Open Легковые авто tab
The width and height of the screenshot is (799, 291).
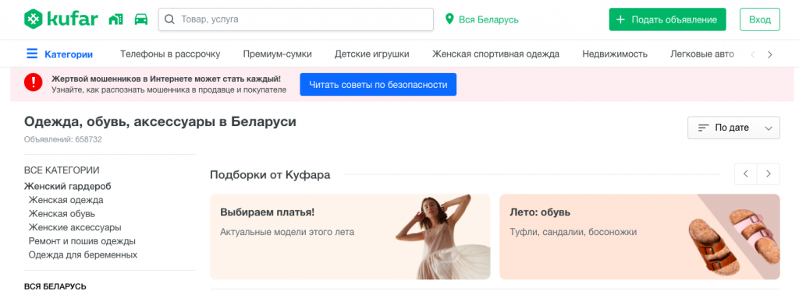(702, 54)
